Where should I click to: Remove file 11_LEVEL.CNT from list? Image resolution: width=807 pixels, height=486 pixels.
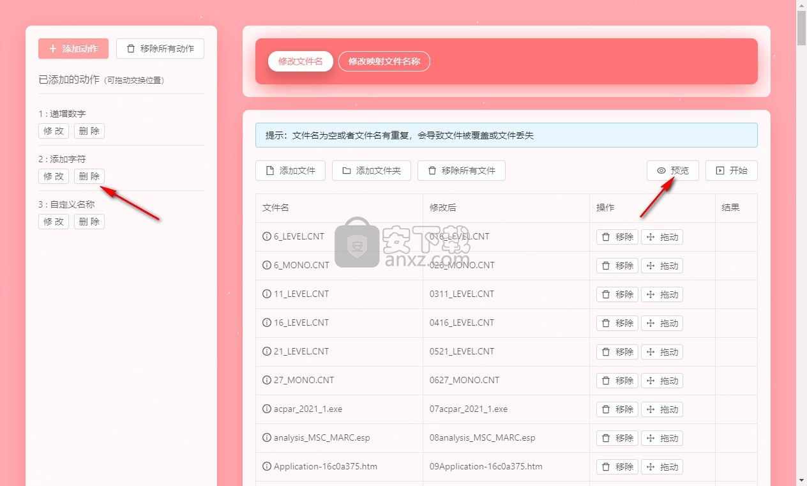pos(617,294)
